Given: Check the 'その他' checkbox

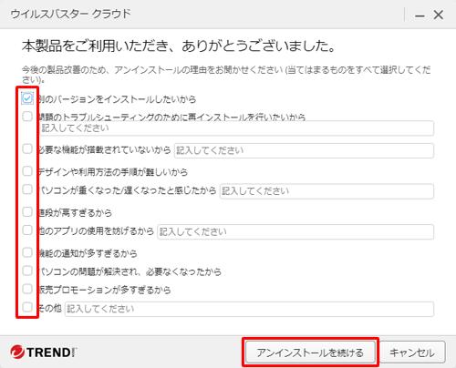Looking at the screenshot, I should [27, 307].
